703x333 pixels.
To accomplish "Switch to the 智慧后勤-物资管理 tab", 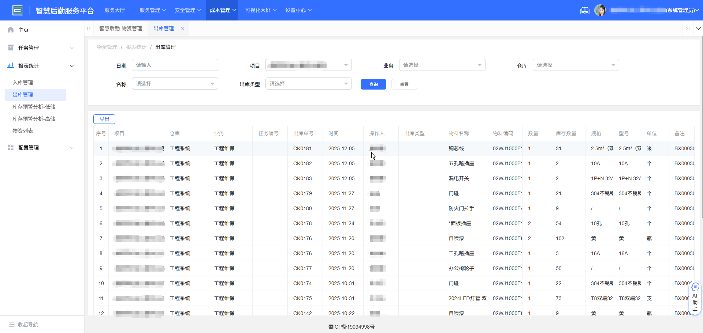I will (121, 28).
